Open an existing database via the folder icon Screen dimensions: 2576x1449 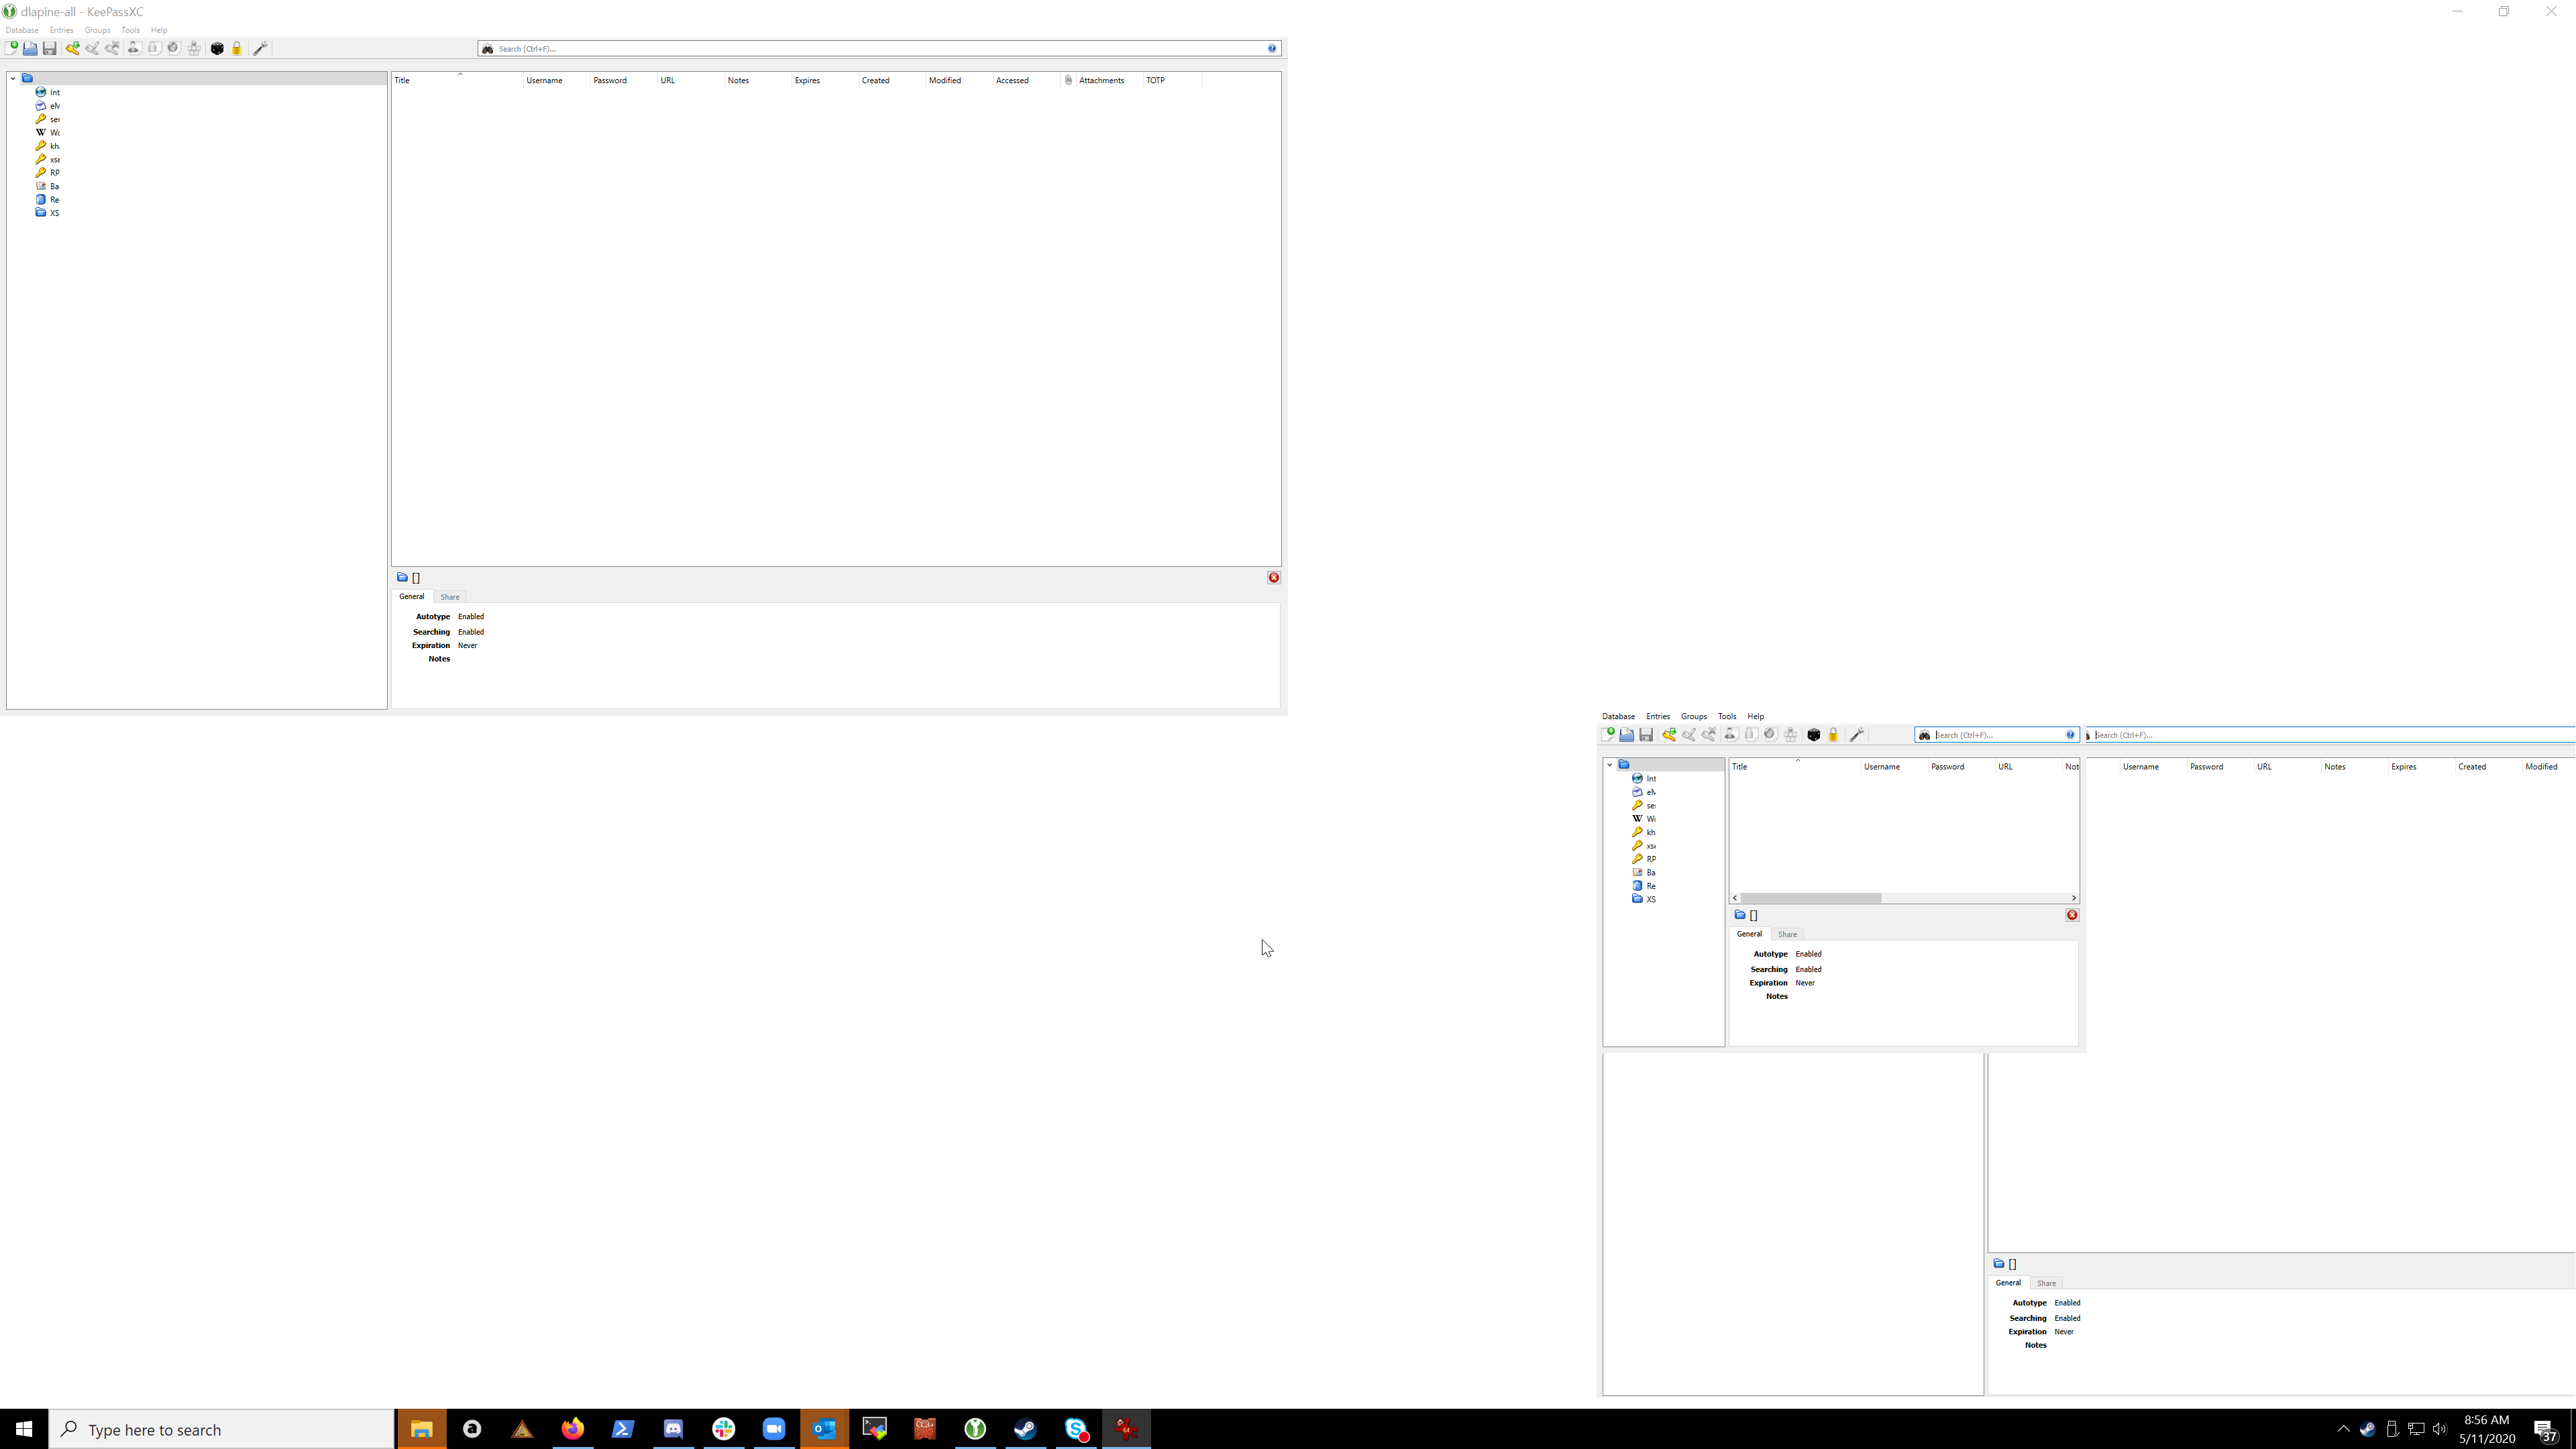coord(30,48)
